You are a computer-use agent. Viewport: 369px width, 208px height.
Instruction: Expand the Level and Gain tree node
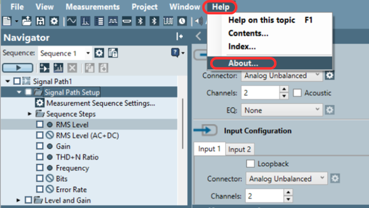19,200
